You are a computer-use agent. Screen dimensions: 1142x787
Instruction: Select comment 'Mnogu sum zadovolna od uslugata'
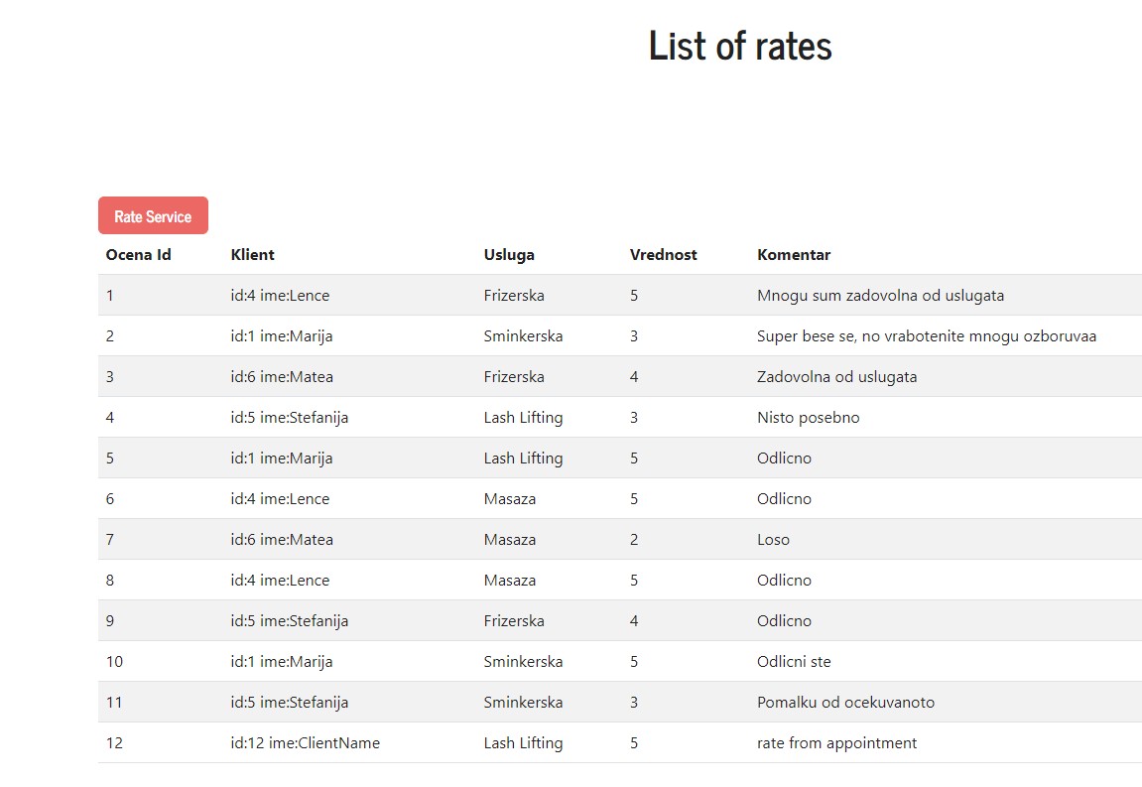(880, 295)
